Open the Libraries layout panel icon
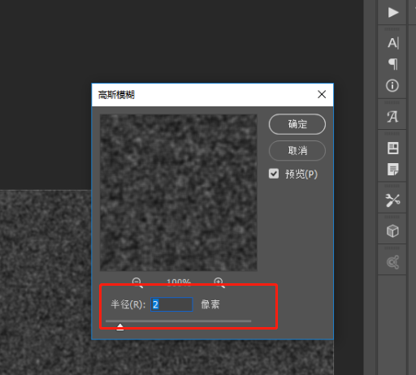This screenshot has height=375, width=416. pyautogui.click(x=392, y=148)
